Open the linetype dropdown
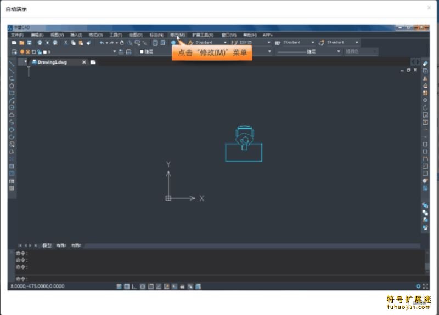This screenshot has width=439, height=315. click(339, 52)
